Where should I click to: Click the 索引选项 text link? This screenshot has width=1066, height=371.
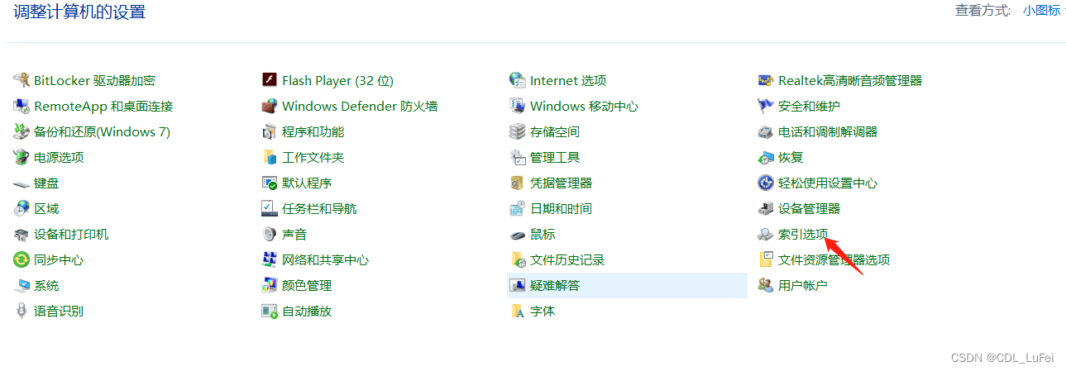803,234
